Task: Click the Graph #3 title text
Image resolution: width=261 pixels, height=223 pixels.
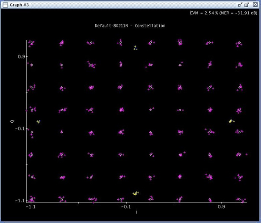Action: [x=19, y=5]
